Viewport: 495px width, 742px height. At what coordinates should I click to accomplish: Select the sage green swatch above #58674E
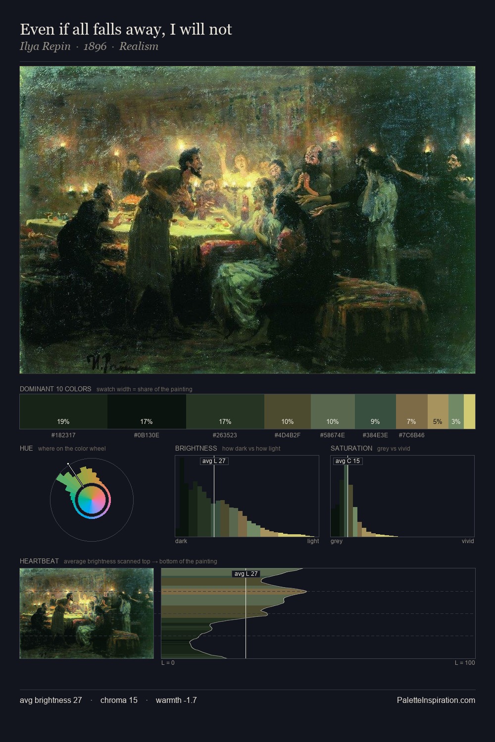(x=333, y=412)
